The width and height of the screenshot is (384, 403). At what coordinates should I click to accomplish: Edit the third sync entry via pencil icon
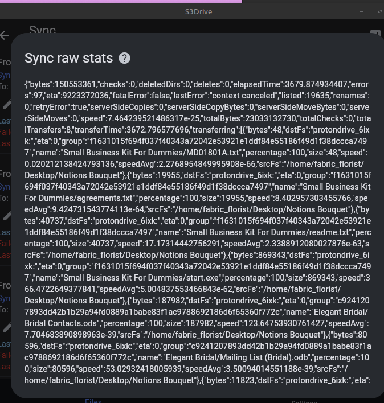click(7, 327)
